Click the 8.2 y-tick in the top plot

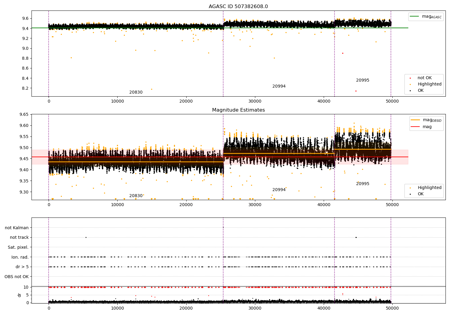(25, 88)
